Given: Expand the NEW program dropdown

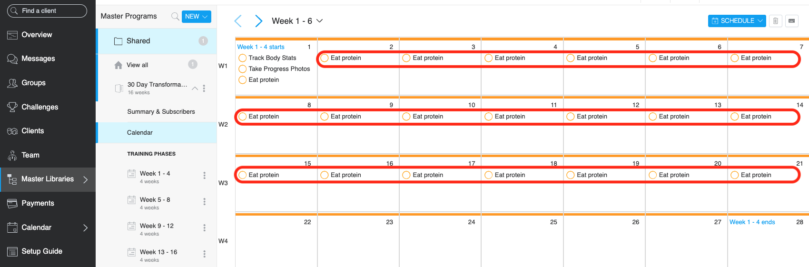Looking at the screenshot, I should pyautogui.click(x=196, y=17).
